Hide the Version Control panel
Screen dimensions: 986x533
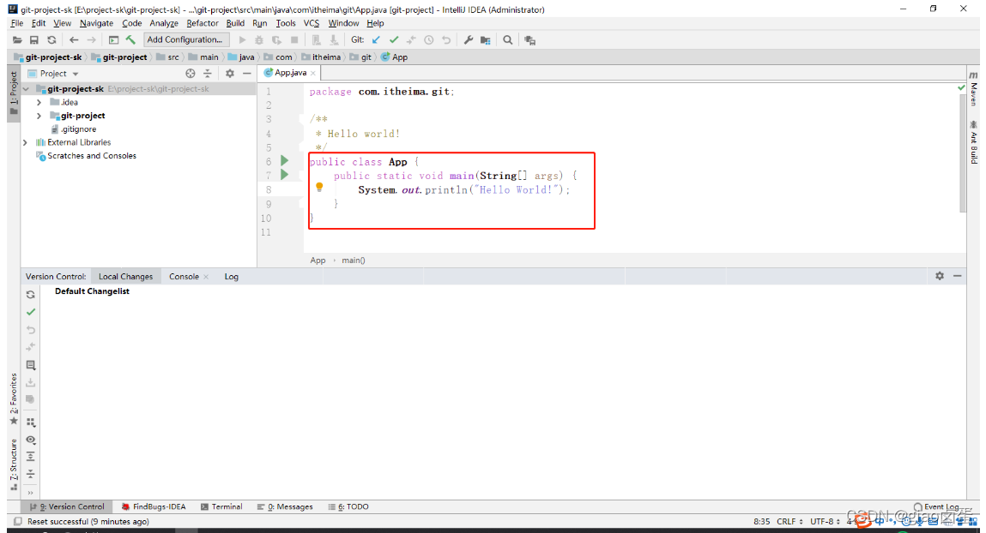click(957, 276)
